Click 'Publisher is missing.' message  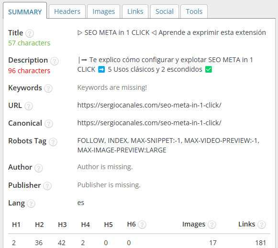click(109, 185)
